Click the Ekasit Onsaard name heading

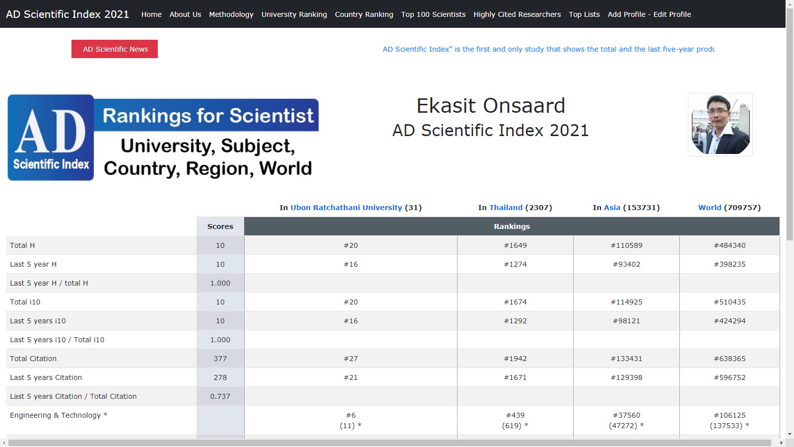(x=491, y=106)
